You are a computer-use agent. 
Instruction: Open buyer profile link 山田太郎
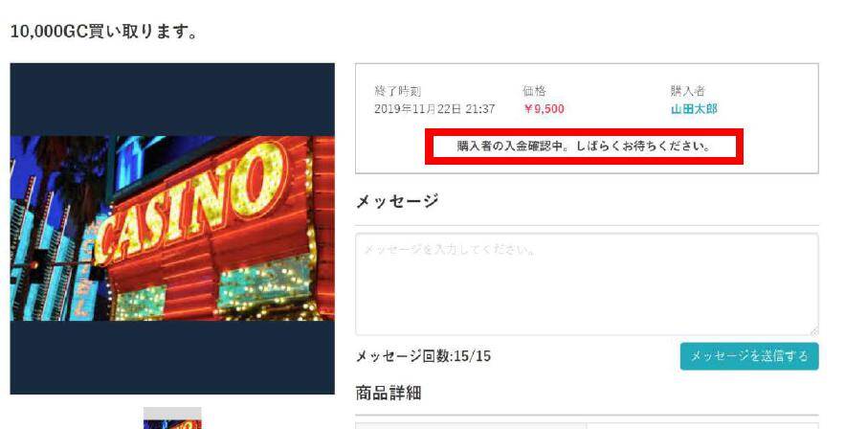click(694, 109)
